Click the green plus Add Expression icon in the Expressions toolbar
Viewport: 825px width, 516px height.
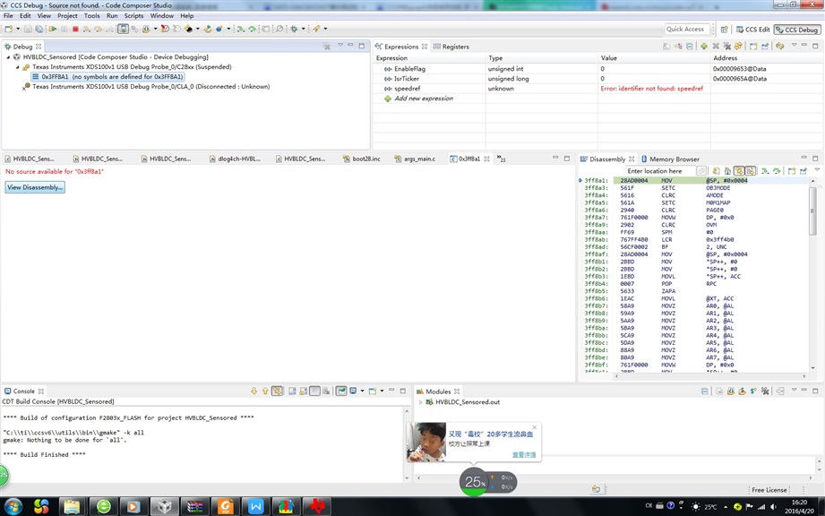pyautogui.click(x=704, y=47)
